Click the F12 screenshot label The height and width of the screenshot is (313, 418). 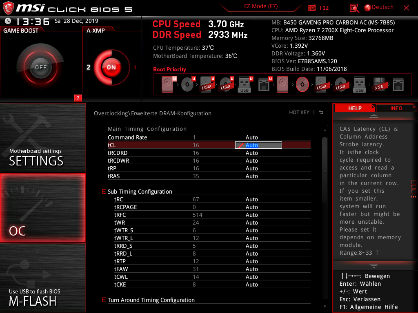tap(324, 8)
